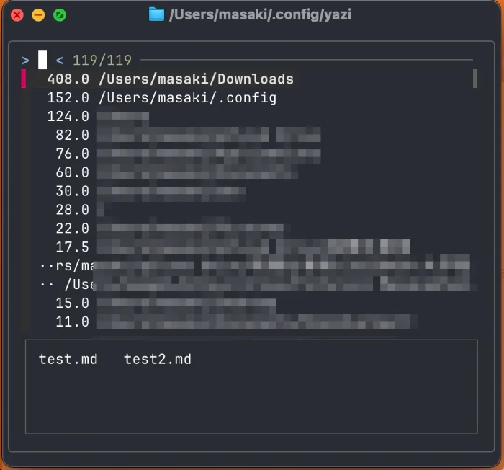Click the '>' prompt symbol

pos(25,61)
